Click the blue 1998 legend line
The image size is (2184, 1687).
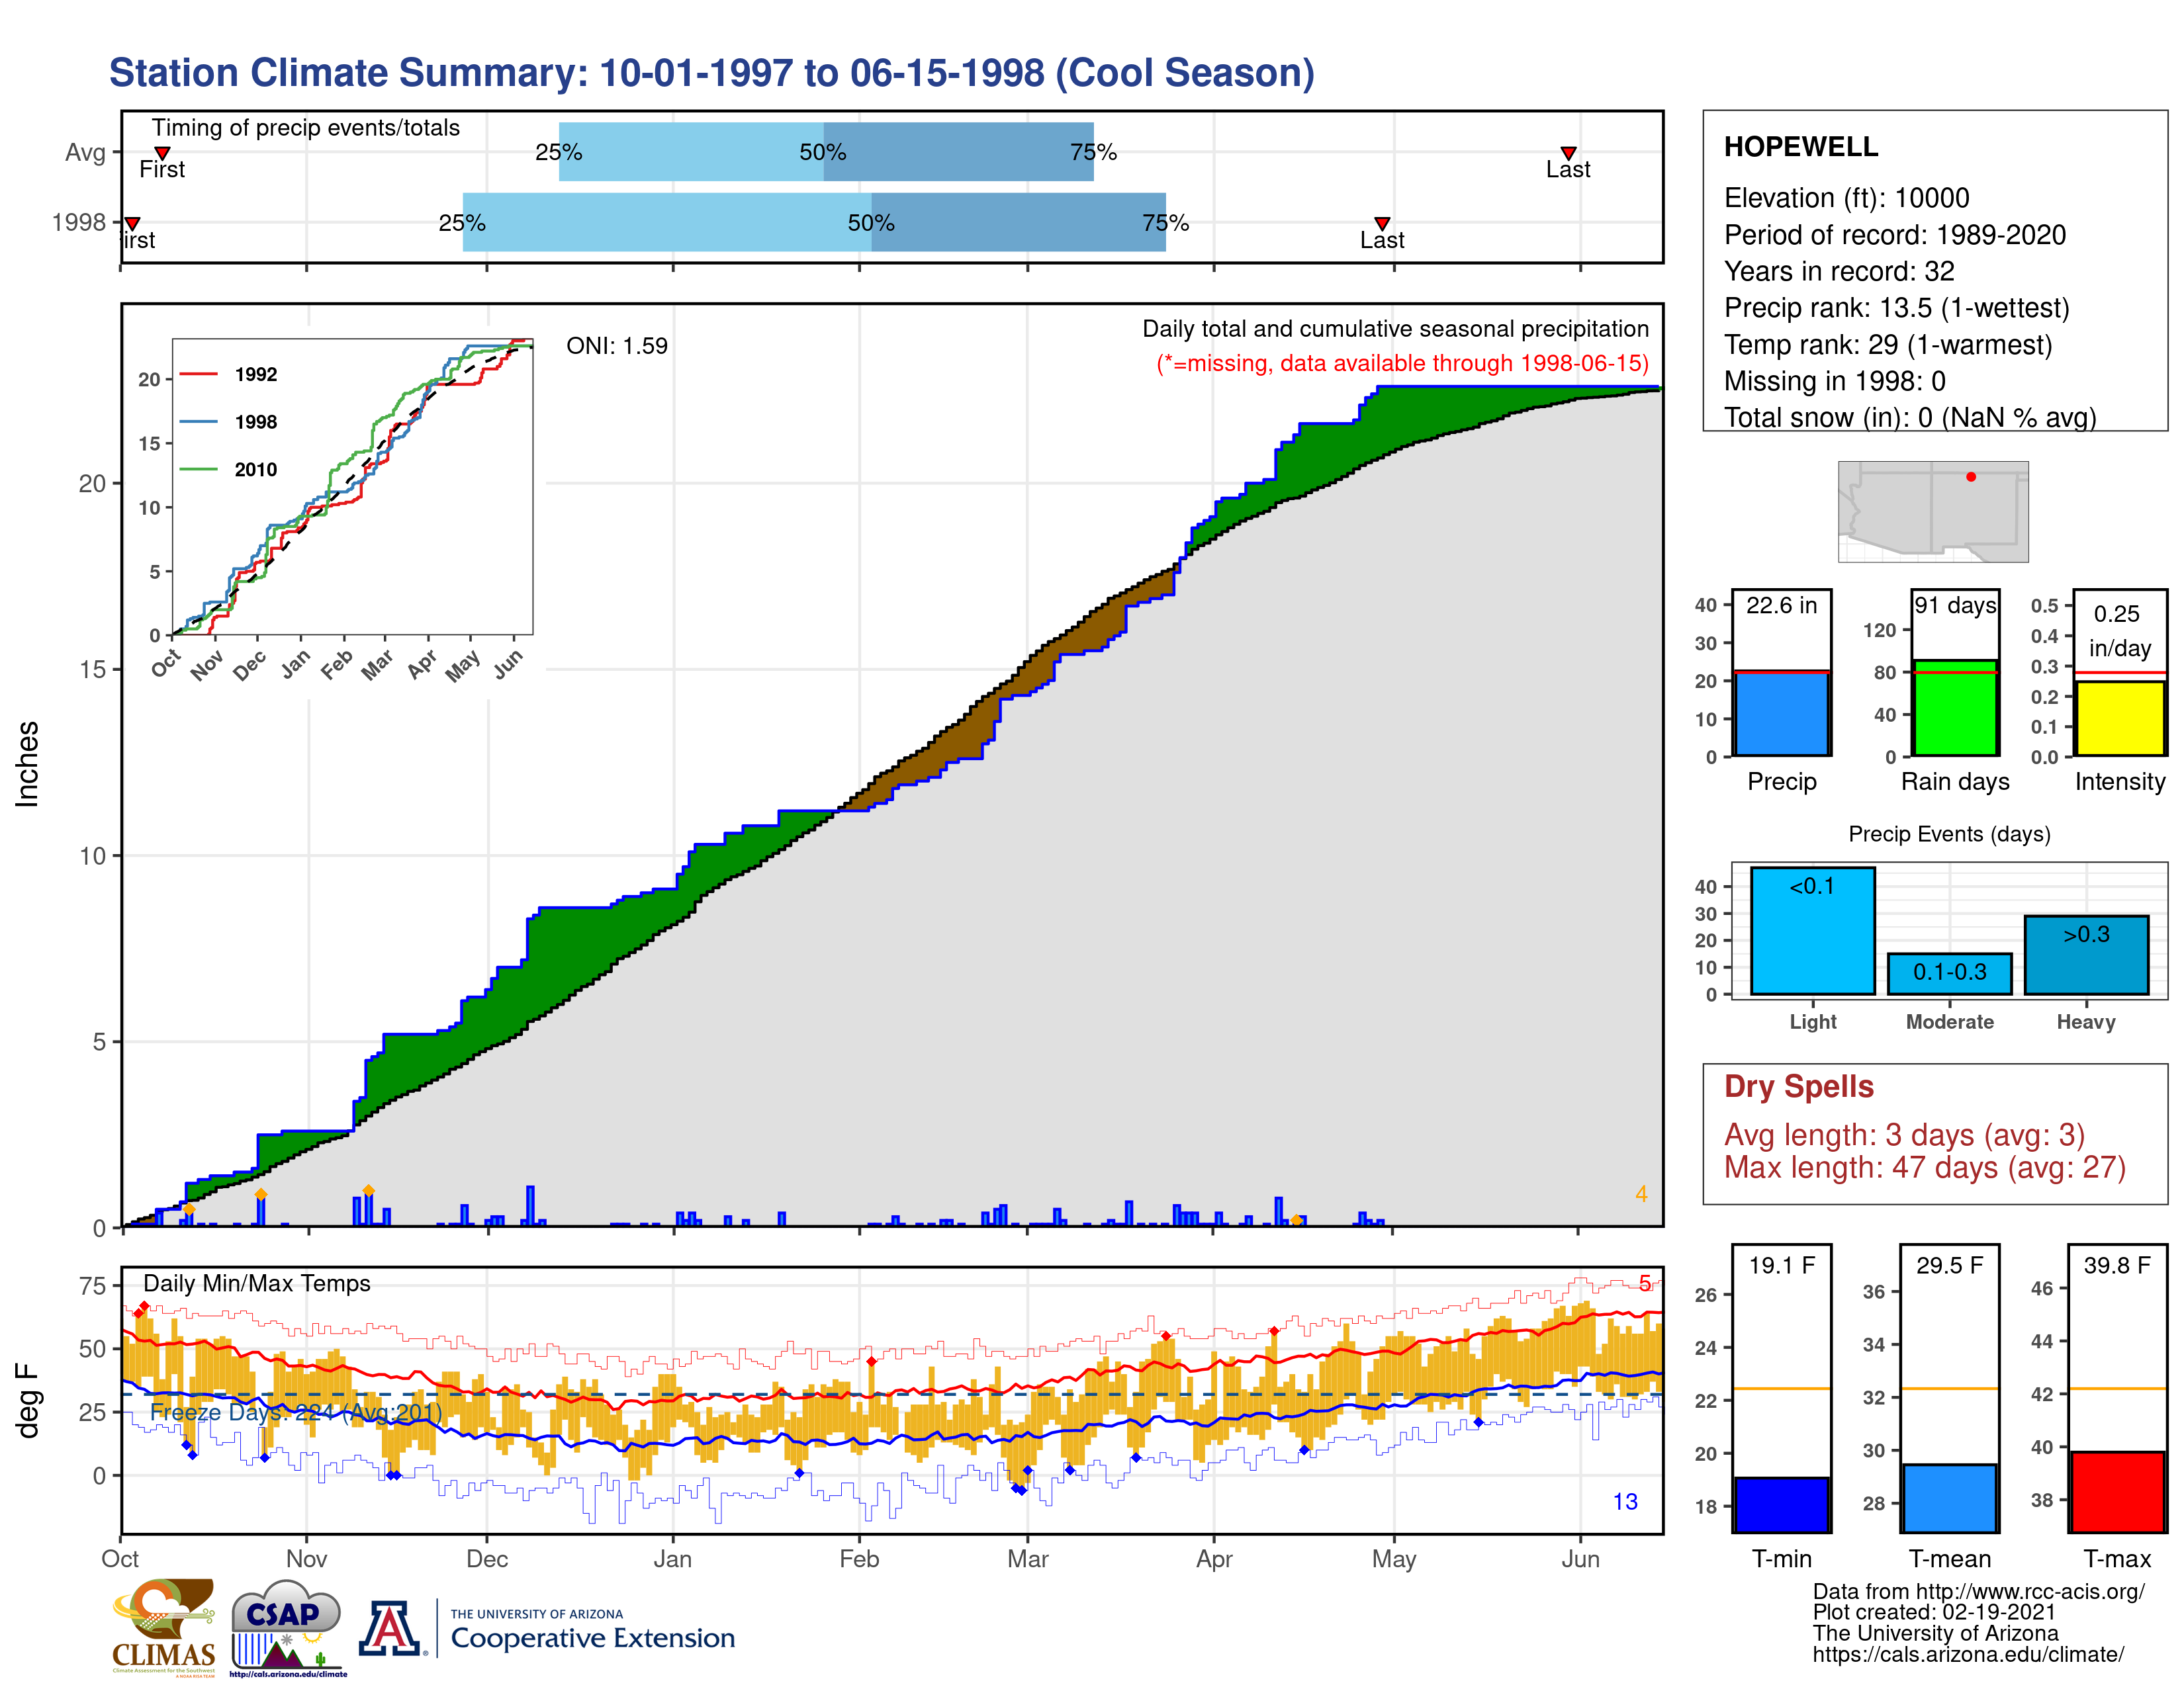(x=198, y=422)
